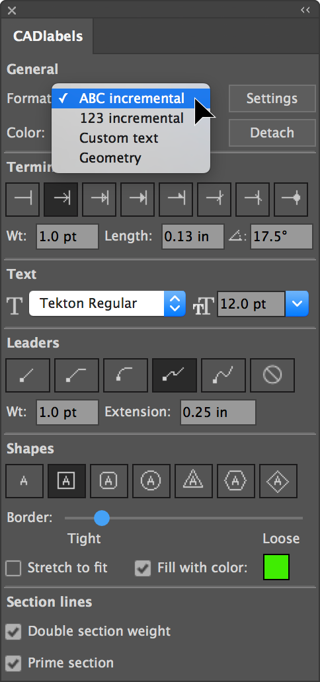Collapse the panel with double chevrons

[305, 10]
